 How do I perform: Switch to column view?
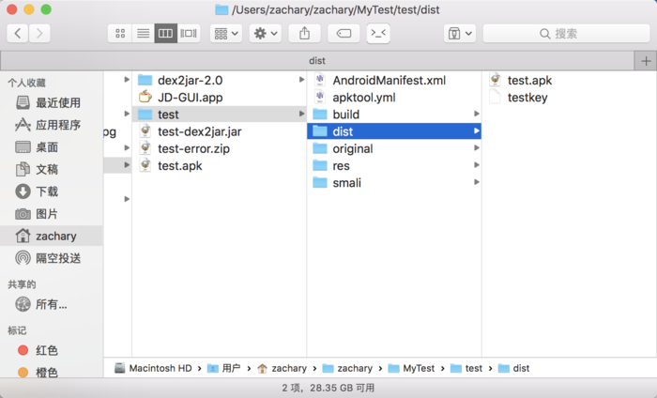[165, 33]
